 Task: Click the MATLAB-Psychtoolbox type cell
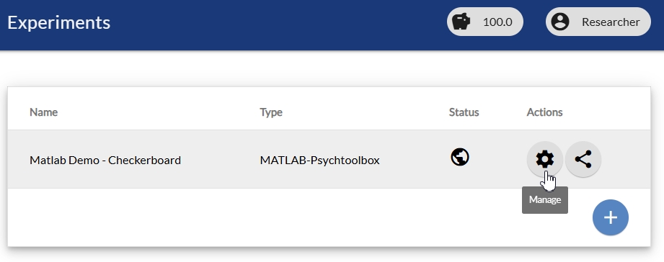pos(319,161)
